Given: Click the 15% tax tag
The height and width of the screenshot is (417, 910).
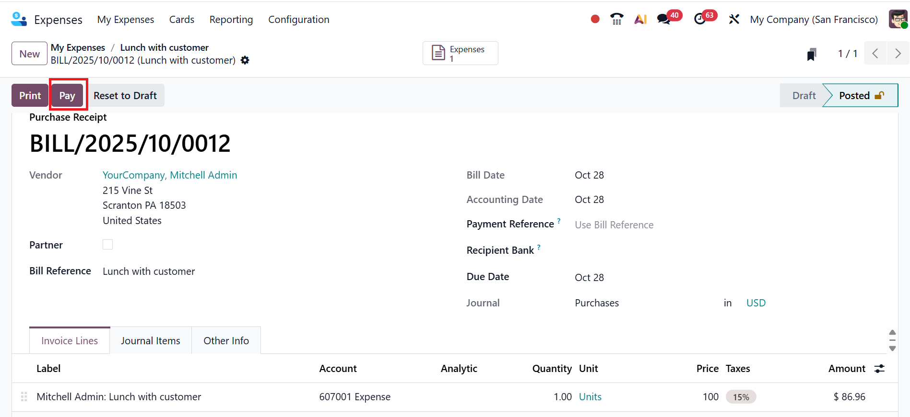Looking at the screenshot, I should click(741, 397).
